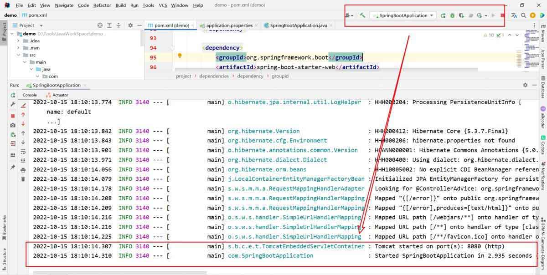The height and width of the screenshot is (275, 547).
Task: Dump threads using camera icon
Action: click(x=13, y=125)
